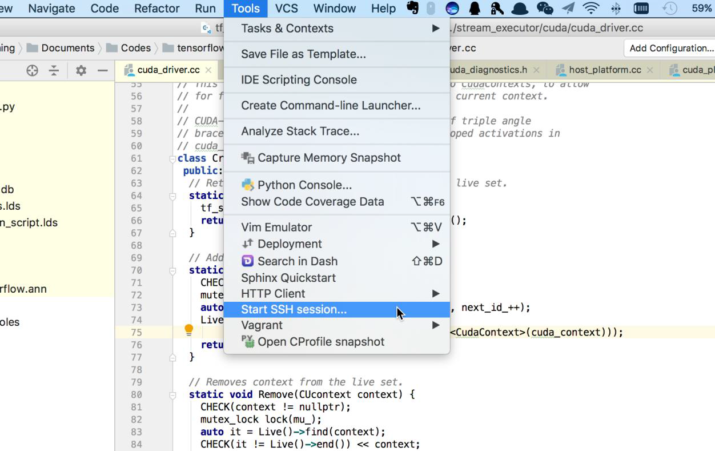The height and width of the screenshot is (451, 715).
Task: Click the collapse all icon in project panel
Action: click(54, 70)
